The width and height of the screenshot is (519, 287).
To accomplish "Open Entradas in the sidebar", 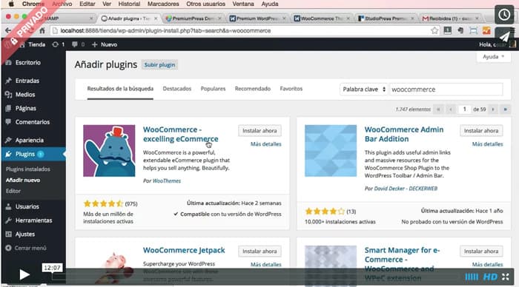I will point(27,81).
